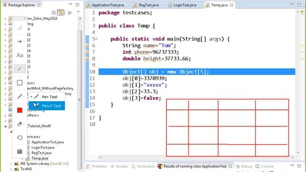Open the Problems view tab
The image size is (306, 172).
coord(97,166)
